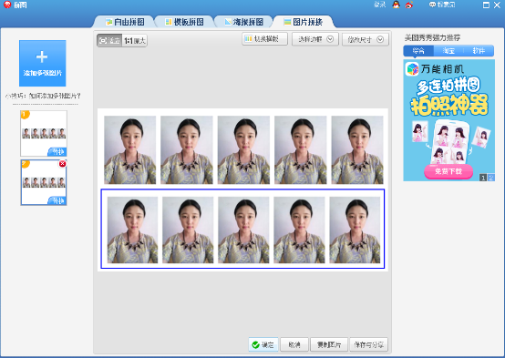Click the save and share button
This screenshot has height=358, width=505.
coord(368,344)
